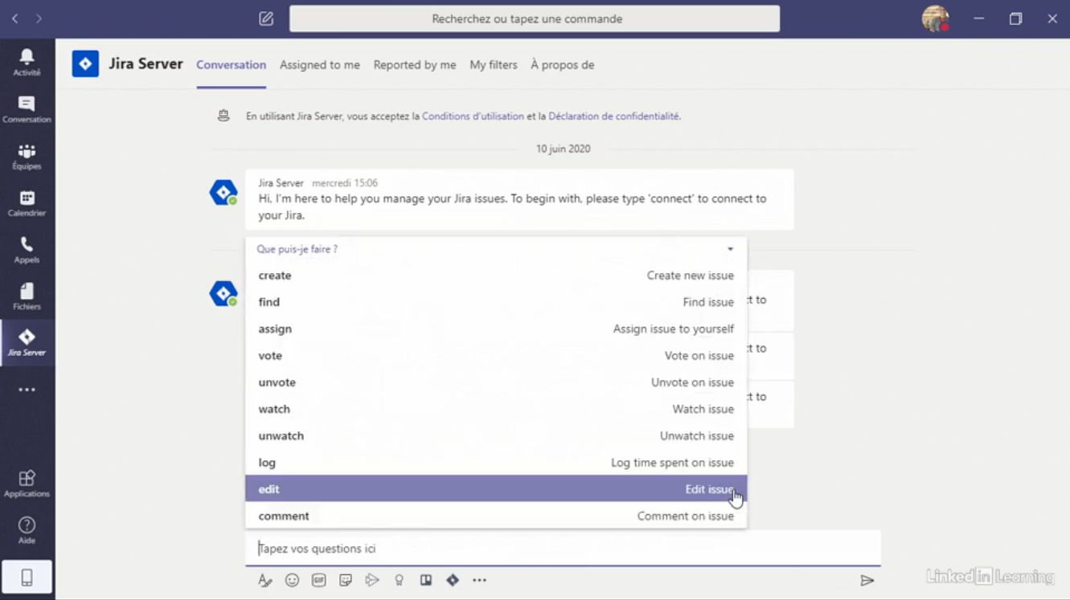Switch to the My filters tab
1070x600 pixels.
coord(494,65)
